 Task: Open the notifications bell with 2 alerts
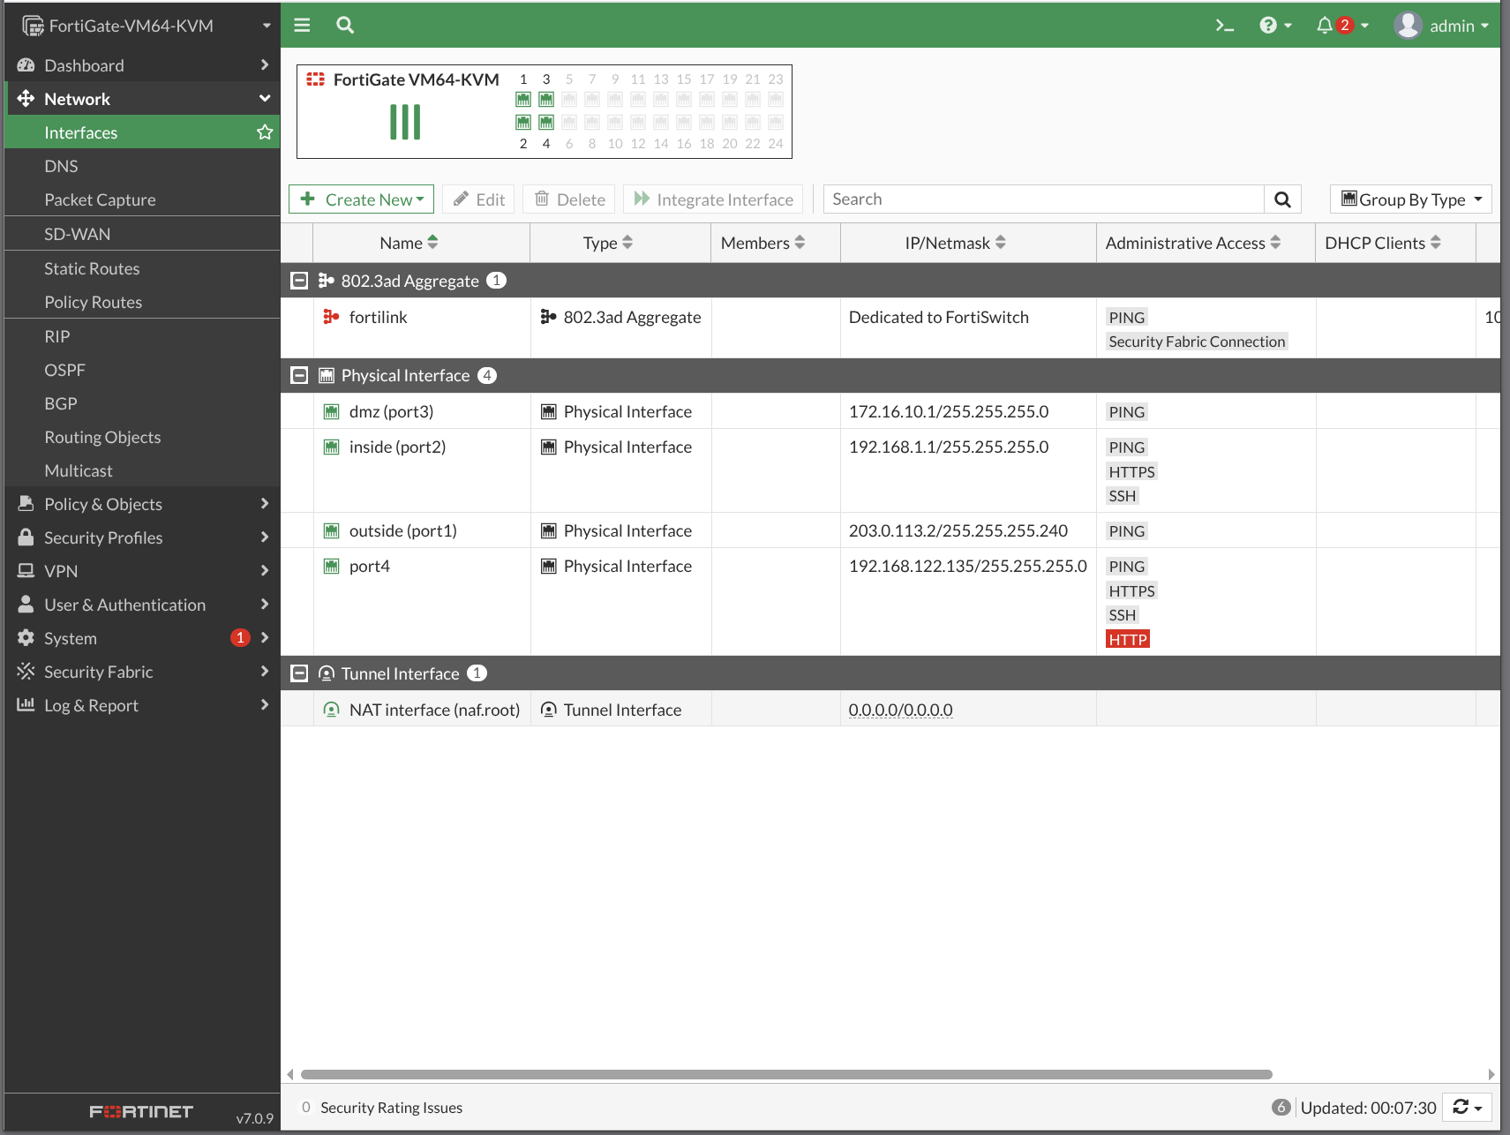(1342, 26)
